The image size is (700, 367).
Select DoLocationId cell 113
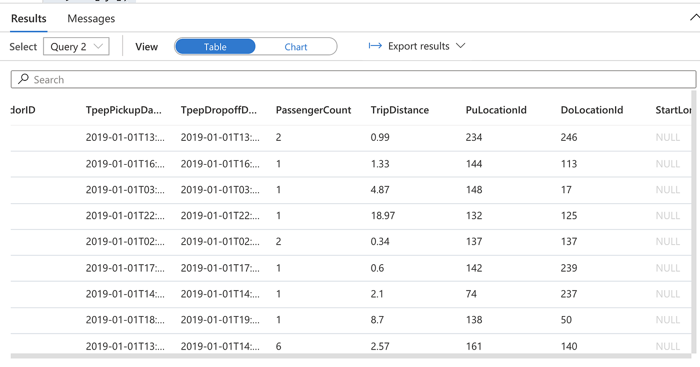(569, 164)
